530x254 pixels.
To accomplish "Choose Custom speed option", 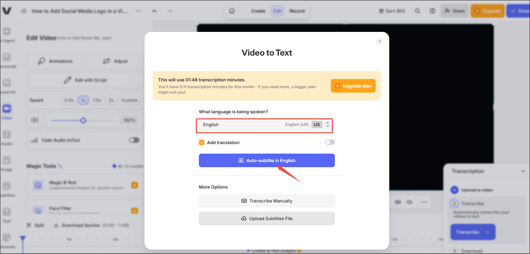I will [129, 100].
